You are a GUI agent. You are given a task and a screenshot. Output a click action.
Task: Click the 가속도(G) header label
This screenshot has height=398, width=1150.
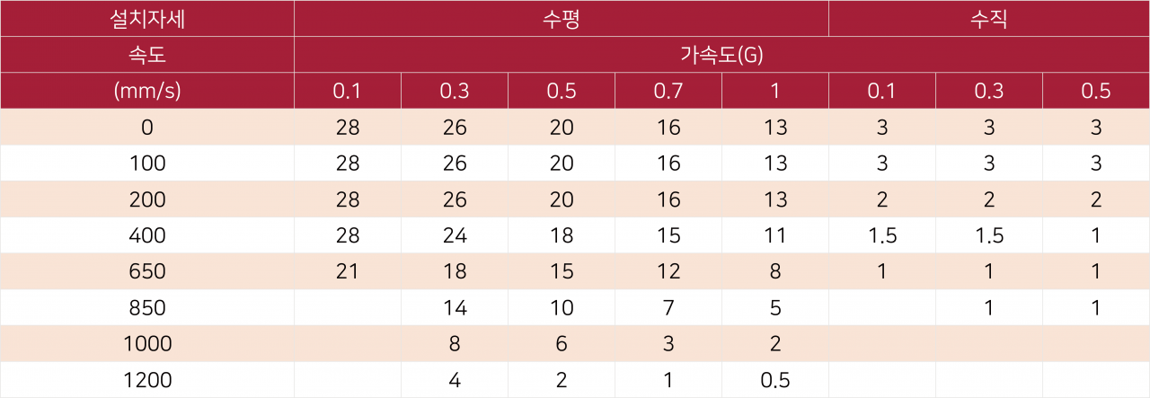(x=722, y=56)
